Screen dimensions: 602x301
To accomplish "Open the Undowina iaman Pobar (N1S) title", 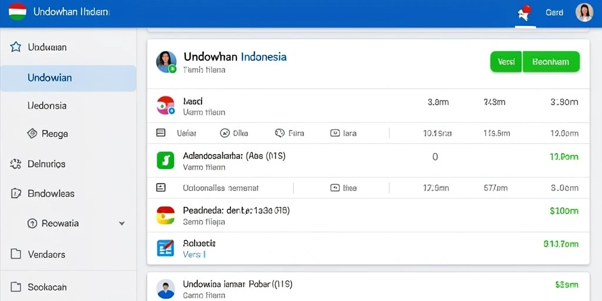I will [238, 284].
